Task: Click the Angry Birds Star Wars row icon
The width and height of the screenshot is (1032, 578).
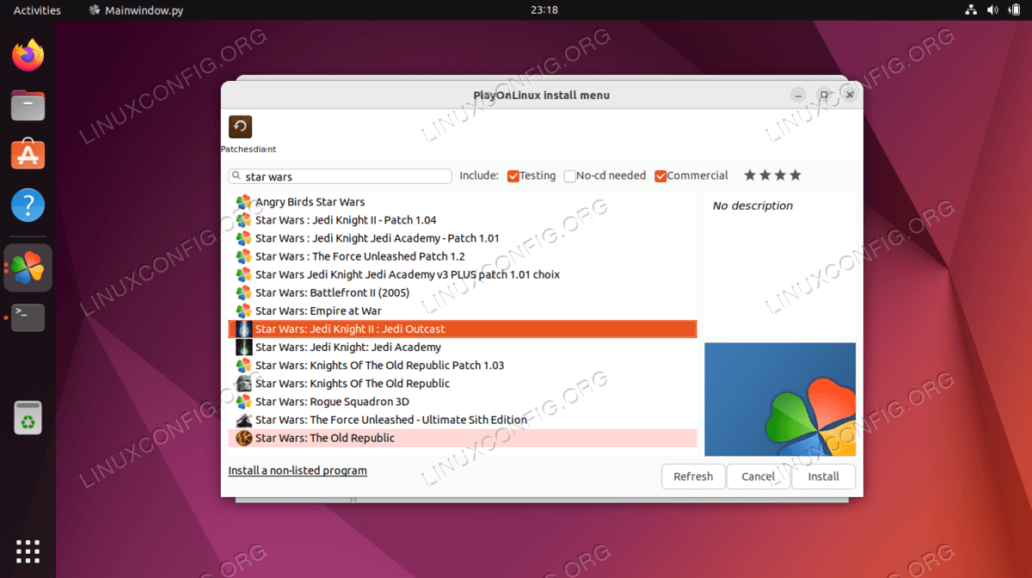Action: [x=243, y=202]
